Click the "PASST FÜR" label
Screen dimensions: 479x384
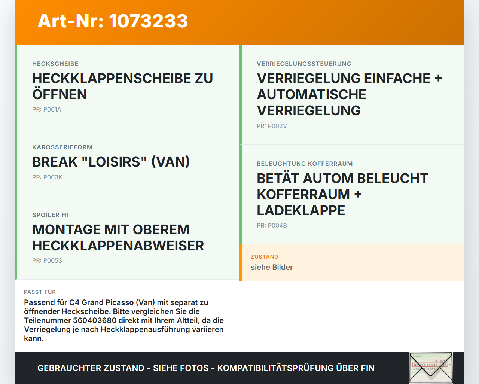40,292
